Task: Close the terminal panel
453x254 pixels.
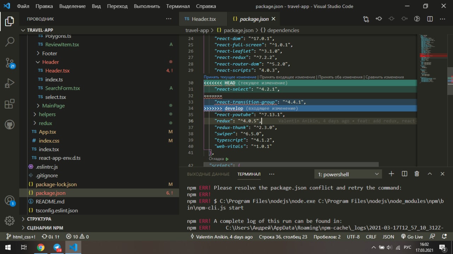Action: tap(442, 174)
